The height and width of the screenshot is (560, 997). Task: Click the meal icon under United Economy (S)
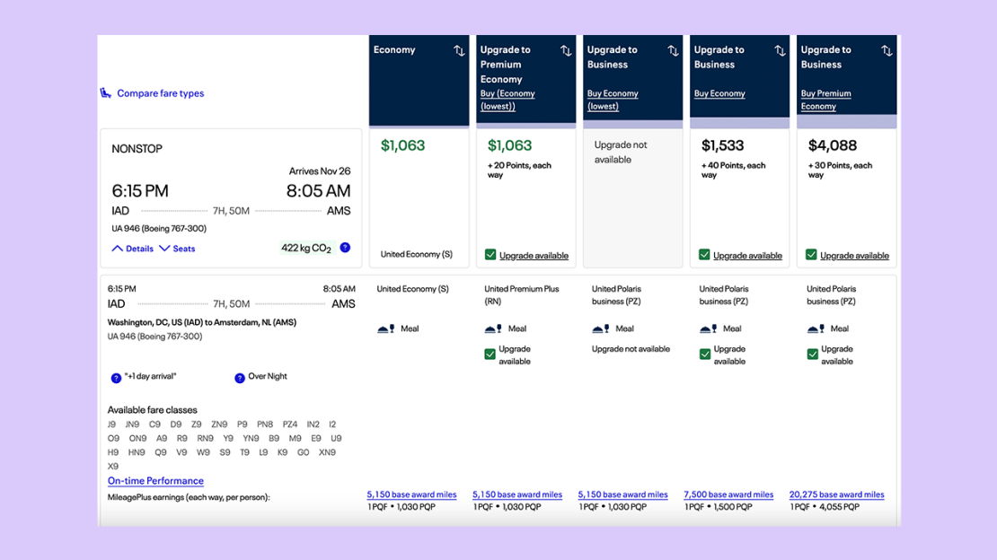coord(385,329)
